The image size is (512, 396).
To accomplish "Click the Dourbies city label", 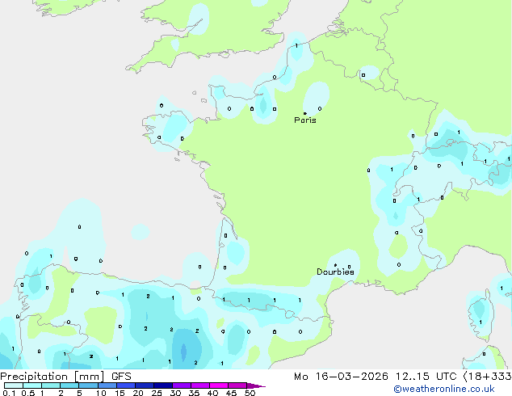I will click(x=335, y=272).
